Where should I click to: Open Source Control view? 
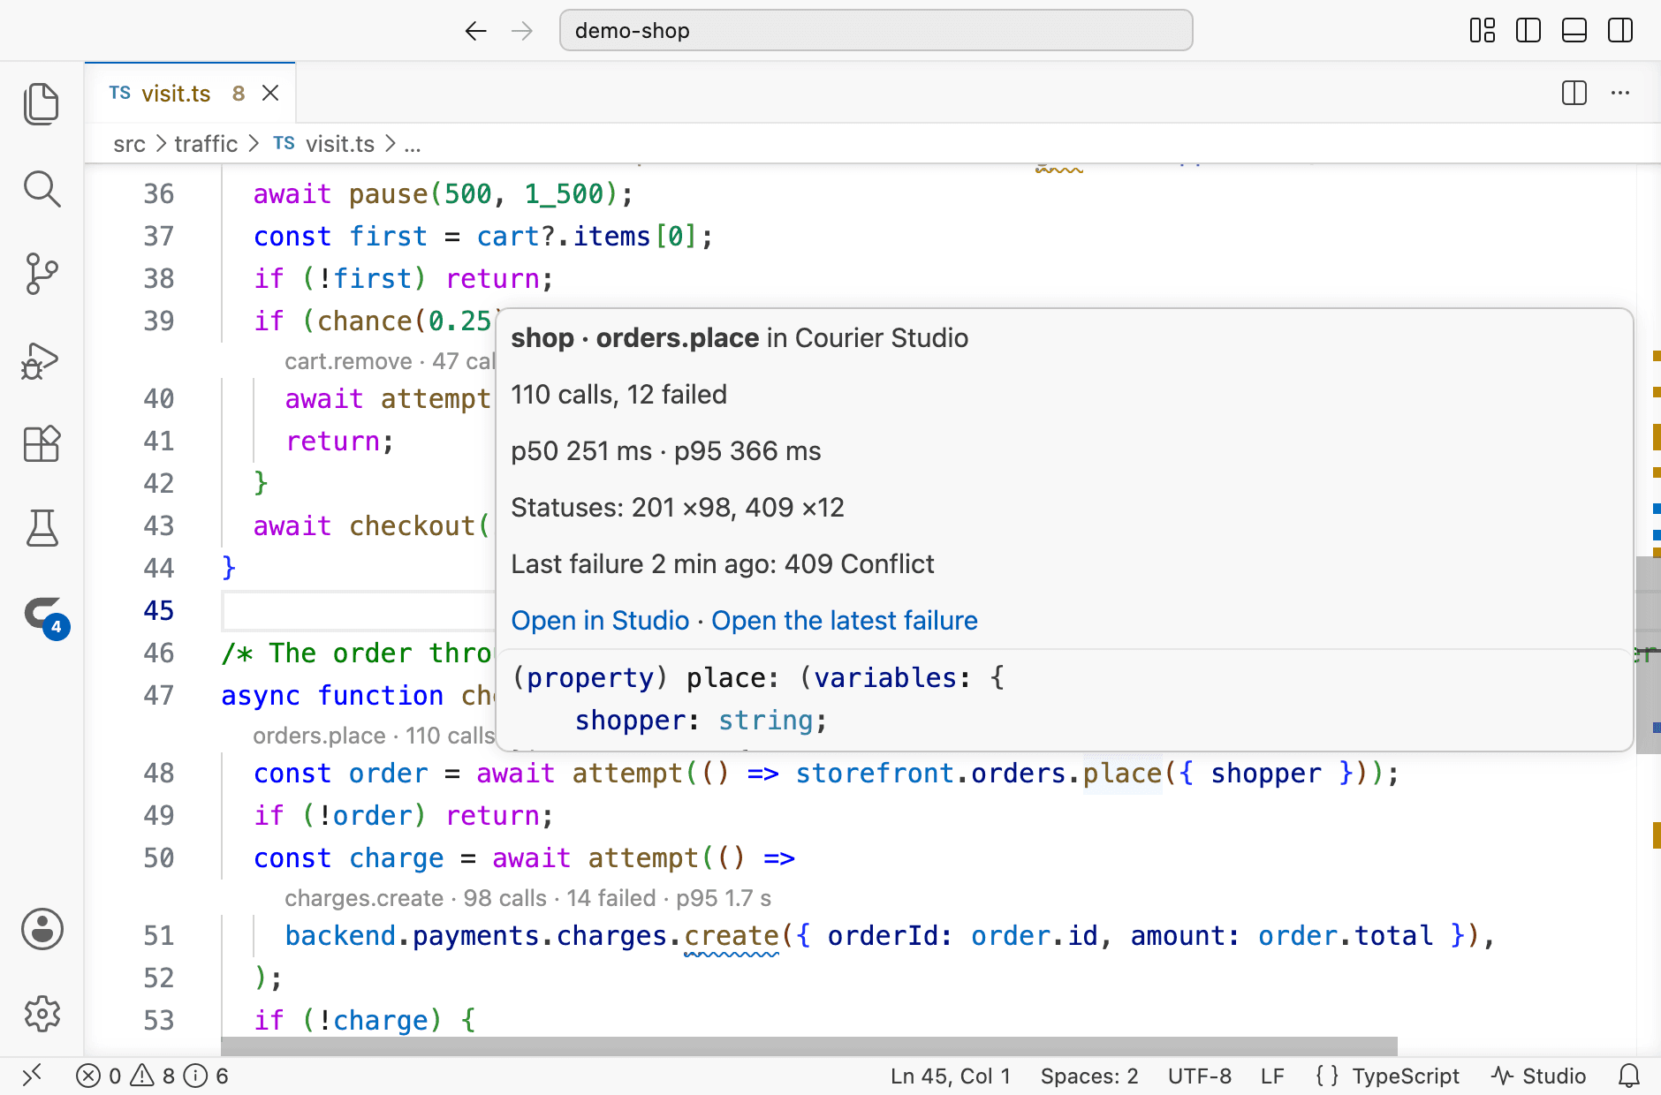[x=42, y=274]
